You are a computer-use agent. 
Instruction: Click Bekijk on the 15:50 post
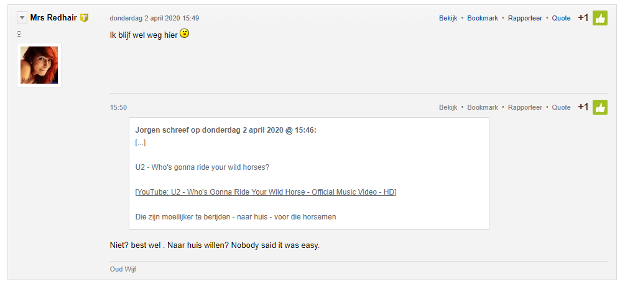(448, 108)
